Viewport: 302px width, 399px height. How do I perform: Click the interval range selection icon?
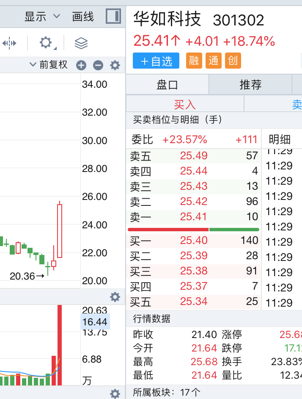click(9, 43)
